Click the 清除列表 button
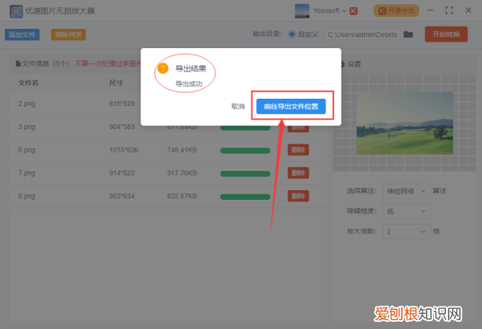This screenshot has width=482, height=329. pyautogui.click(x=68, y=35)
